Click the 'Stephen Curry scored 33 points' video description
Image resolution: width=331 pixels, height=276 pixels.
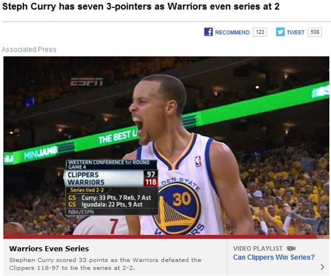click(105, 264)
